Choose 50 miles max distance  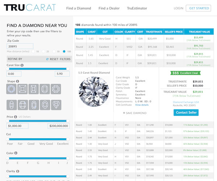pyautogui.click(x=54, y=51)
